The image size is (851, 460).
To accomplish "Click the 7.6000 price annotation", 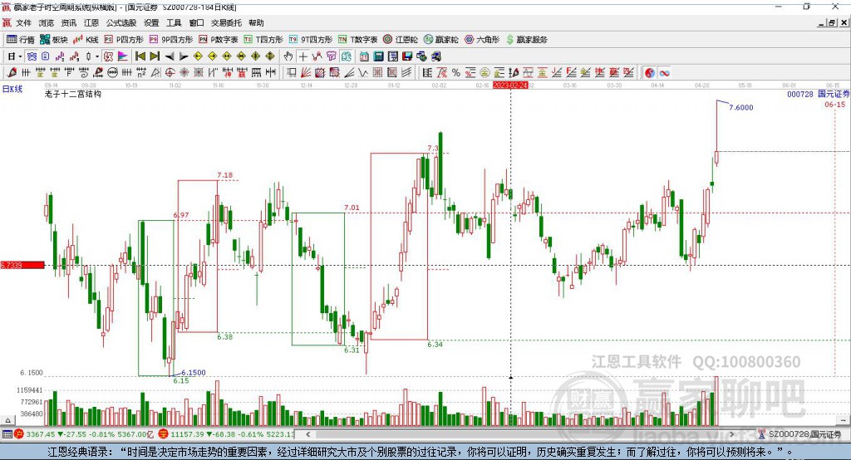I will click(x=740, y=107).
